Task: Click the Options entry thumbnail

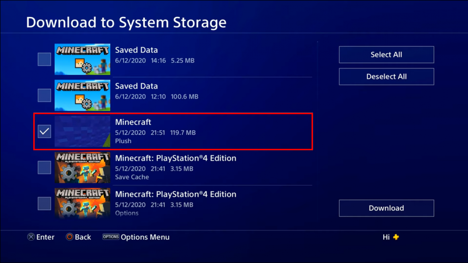Action: [x=82, y=203]
